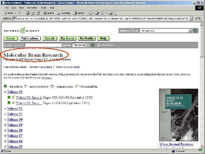Open the Favorites toolbar button
Viewport: 205px width, 154px height.
[x=64, y=13]
